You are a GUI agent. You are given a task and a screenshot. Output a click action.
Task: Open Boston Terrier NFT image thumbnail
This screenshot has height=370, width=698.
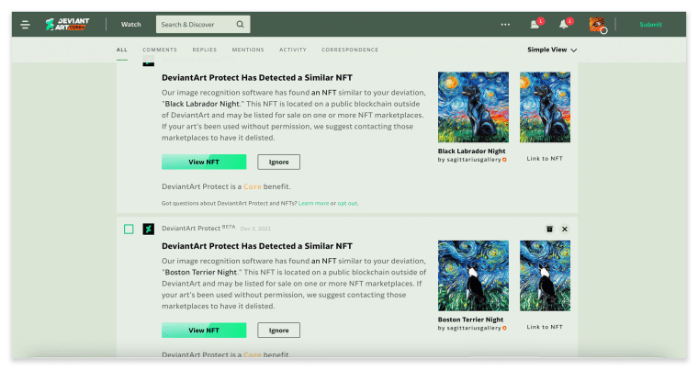[545, 275]
